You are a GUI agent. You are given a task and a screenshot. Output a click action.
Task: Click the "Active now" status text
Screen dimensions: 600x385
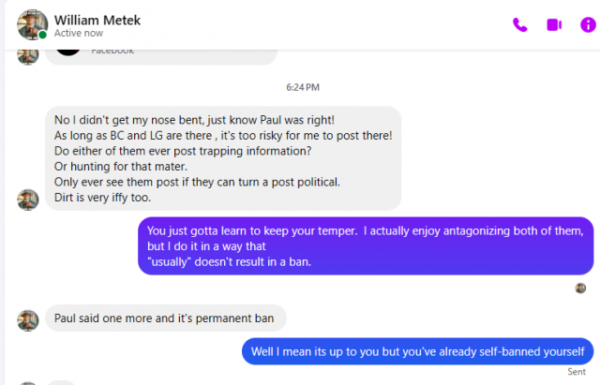click(x=79, y=33)
